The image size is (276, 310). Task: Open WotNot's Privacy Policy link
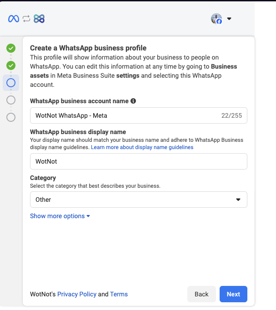click(77, 294)
